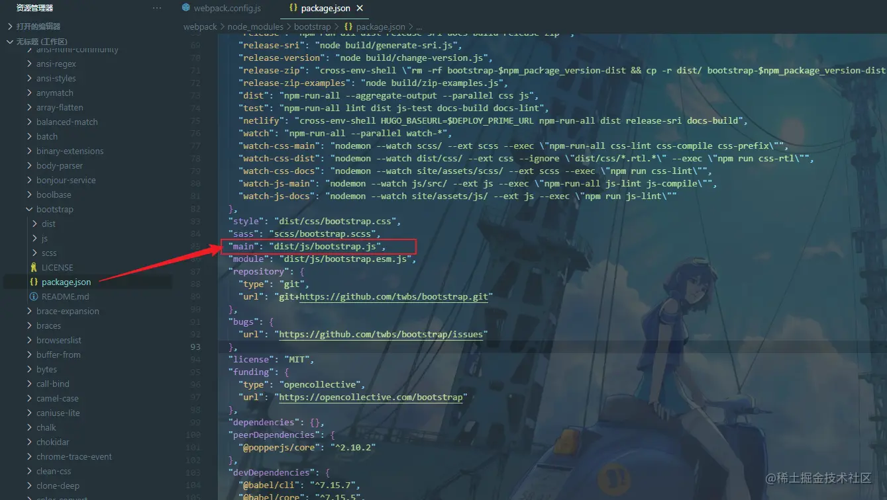The image size is (887, 500).
Task: Click the JSON braces icon on package.json tab
Action: (x=293, y=9)
